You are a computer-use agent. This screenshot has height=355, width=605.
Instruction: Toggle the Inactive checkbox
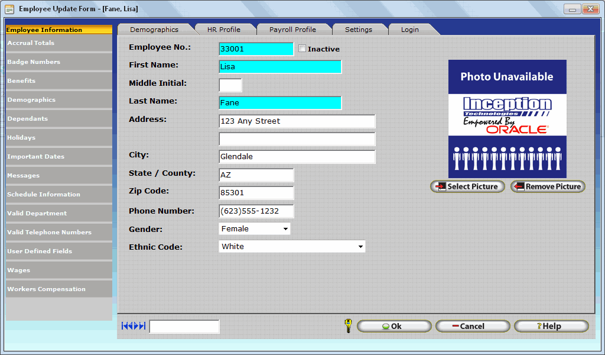click(302, 49)
